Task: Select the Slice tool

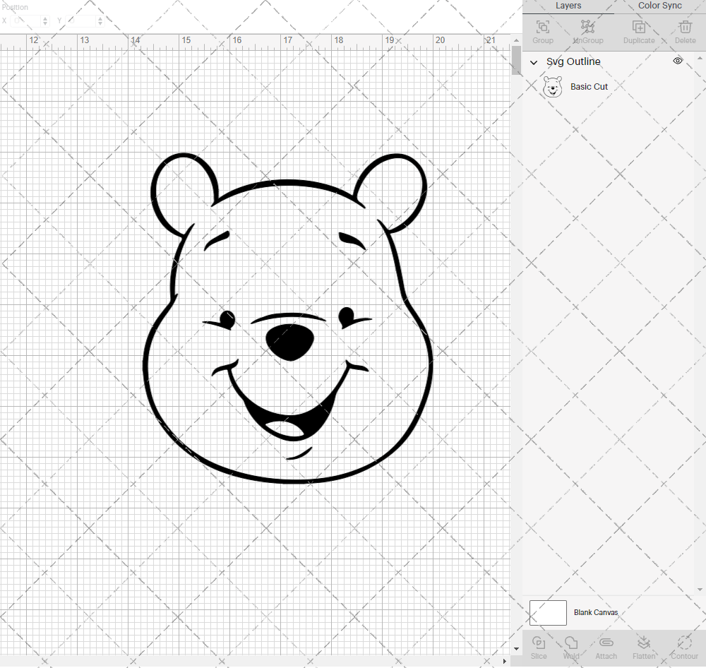Action: (539, 643)
